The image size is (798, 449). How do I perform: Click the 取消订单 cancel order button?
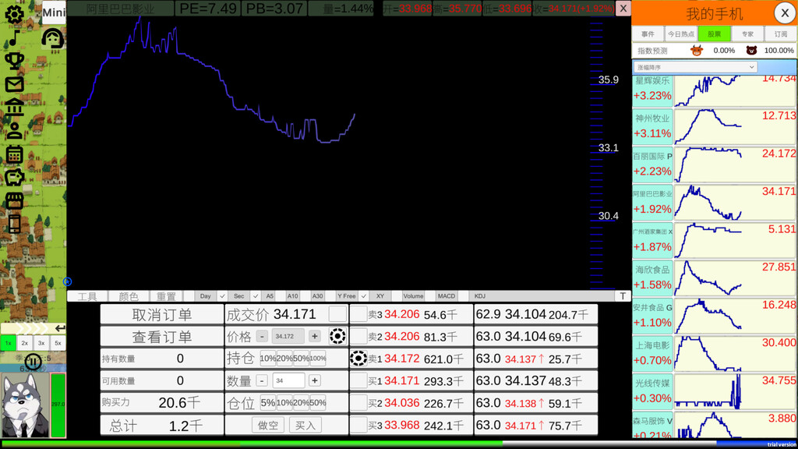(161, 315)
